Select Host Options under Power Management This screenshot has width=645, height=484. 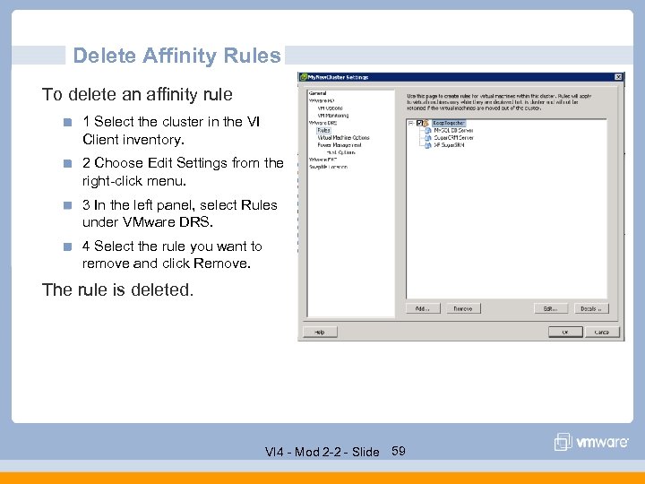click(x=340, y=152)
